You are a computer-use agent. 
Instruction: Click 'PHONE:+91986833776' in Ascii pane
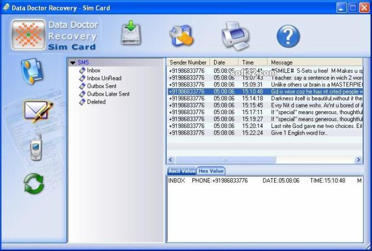click(x=220, y=180)
